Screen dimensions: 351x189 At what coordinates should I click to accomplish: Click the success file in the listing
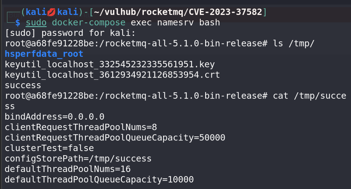pos(23,85)
